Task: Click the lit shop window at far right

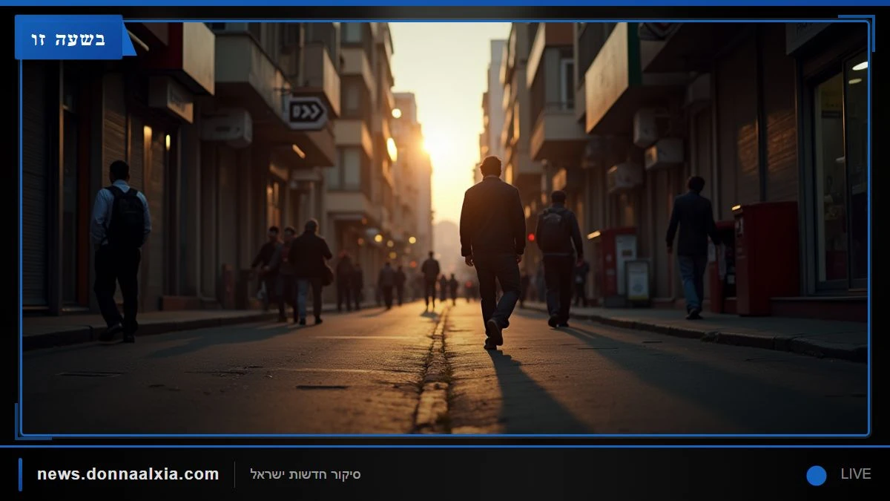Action: pyautogui.click(x=840, y=174)
